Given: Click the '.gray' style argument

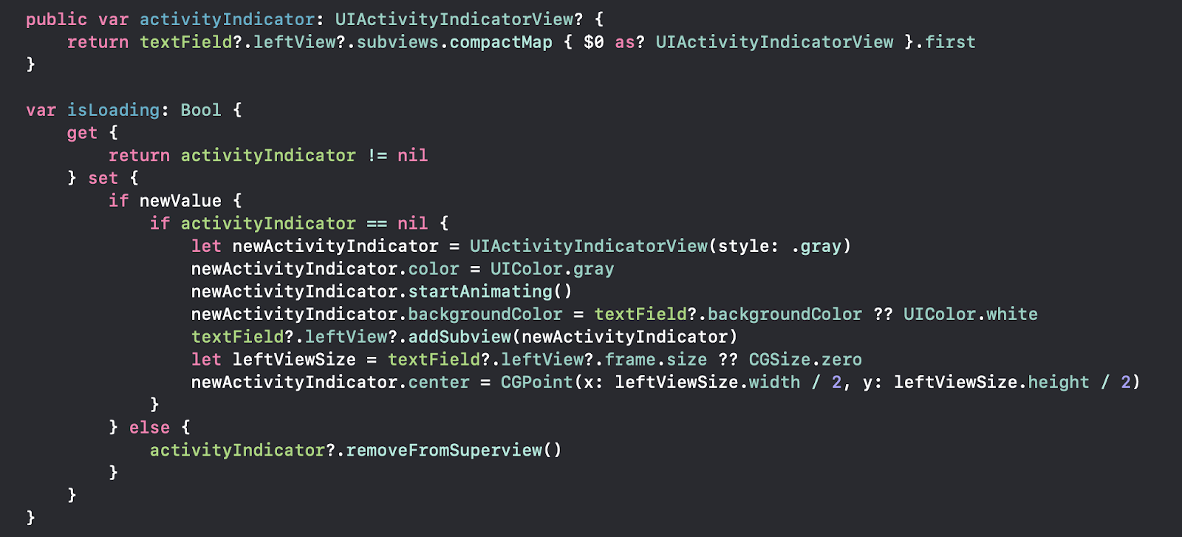Looking at the screenshot, I should [x=816, y=246].
